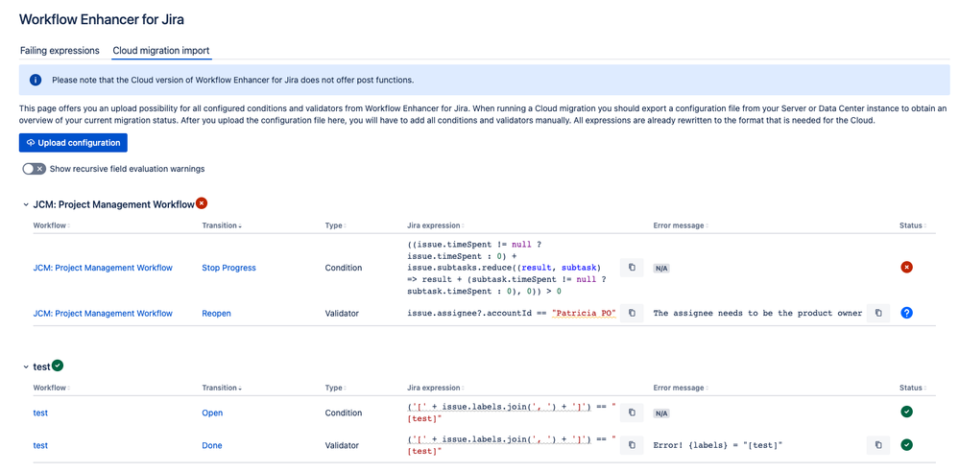
Task: Select the Validator type cell for Done
Action: tap(342, 446)
